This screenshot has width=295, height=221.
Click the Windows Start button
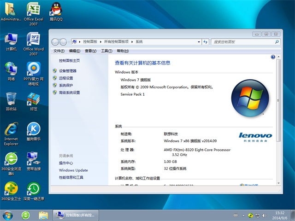click(x=8, y=215)
